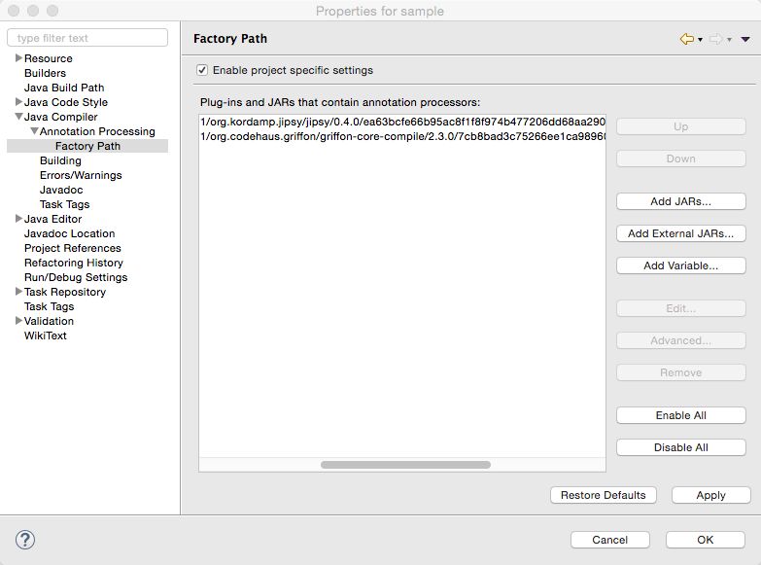Collapse the Java Compiler node
Image resolution: width=761 pixels, height=565 pixels.
pyautogui.click(x=18, y=117)
